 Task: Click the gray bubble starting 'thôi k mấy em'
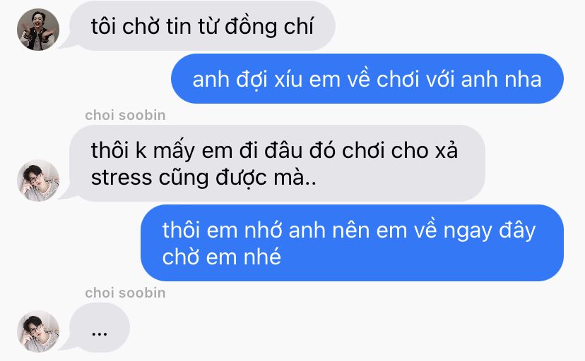coord(277,164)
